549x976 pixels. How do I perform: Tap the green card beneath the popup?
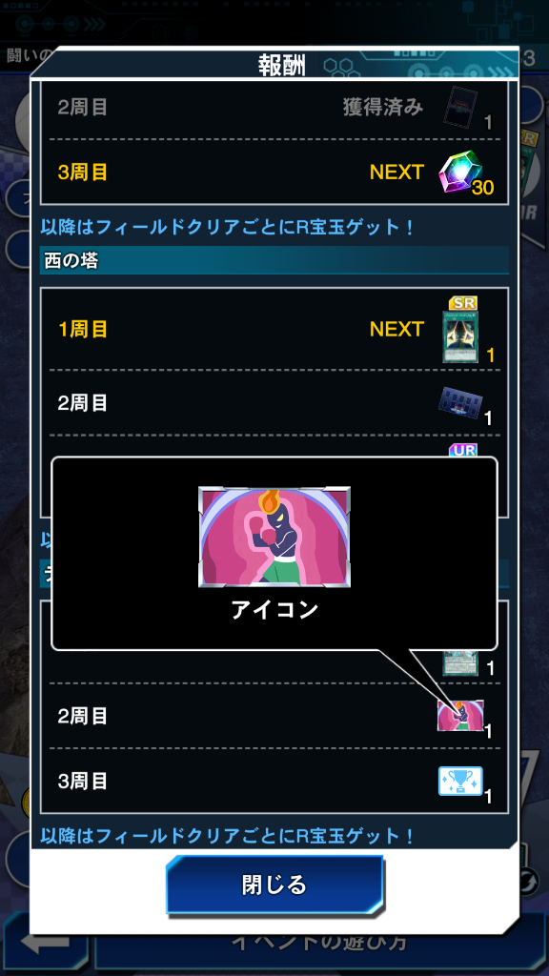(x=460, y=663)
